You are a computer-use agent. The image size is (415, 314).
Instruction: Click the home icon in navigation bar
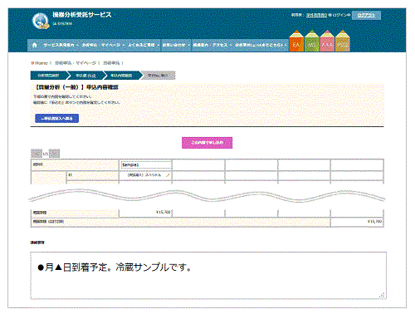(x=35, y=45)
